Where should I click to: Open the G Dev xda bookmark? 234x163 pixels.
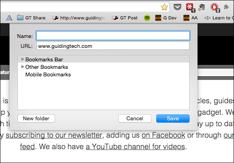coord(166,18)
